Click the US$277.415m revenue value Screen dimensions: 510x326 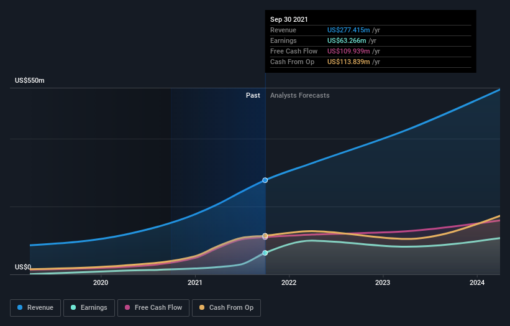pos(348,30)
